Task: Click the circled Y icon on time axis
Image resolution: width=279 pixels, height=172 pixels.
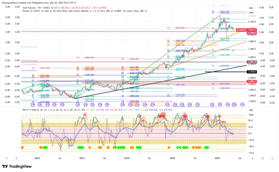Action: pyautogui.click(x=7, y=158)
